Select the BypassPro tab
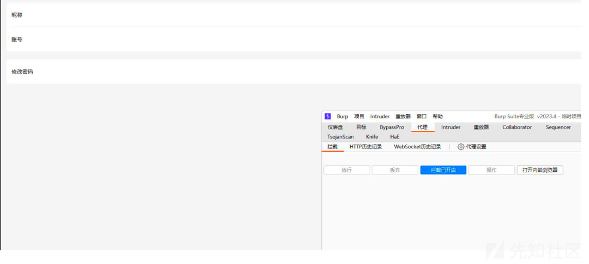Screen dimensions: 589x264 [x=392, y=127]
